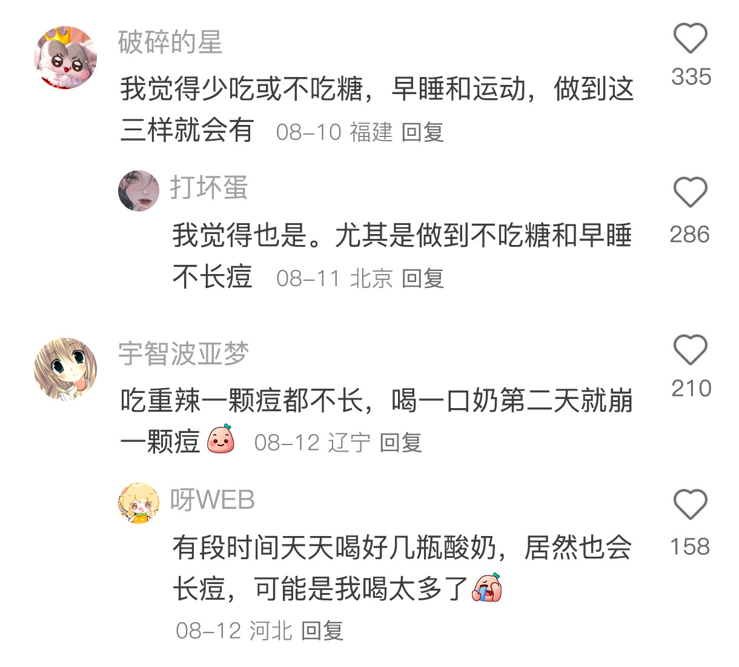Viewport: 739px width, 667px height.
Task: Tap the 335 like count
Action: 691,77
